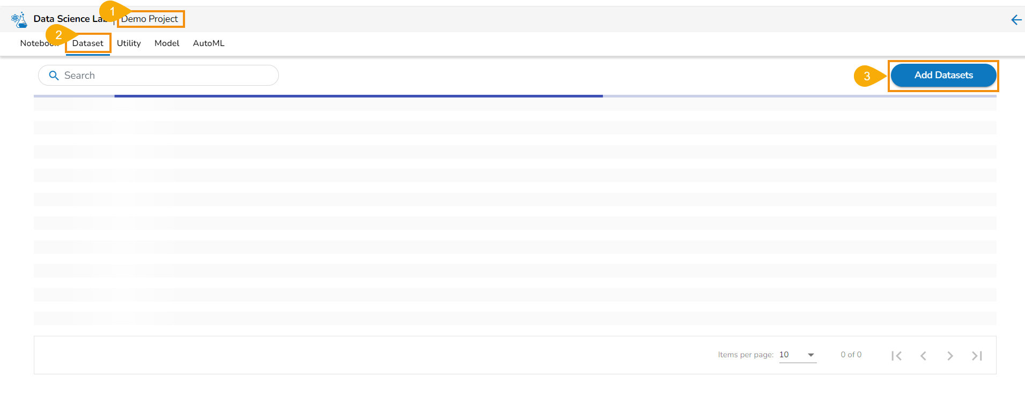Go to the next page of datasets
The width and height of the screenshot is (1025, 399).
tap(950, 356)
